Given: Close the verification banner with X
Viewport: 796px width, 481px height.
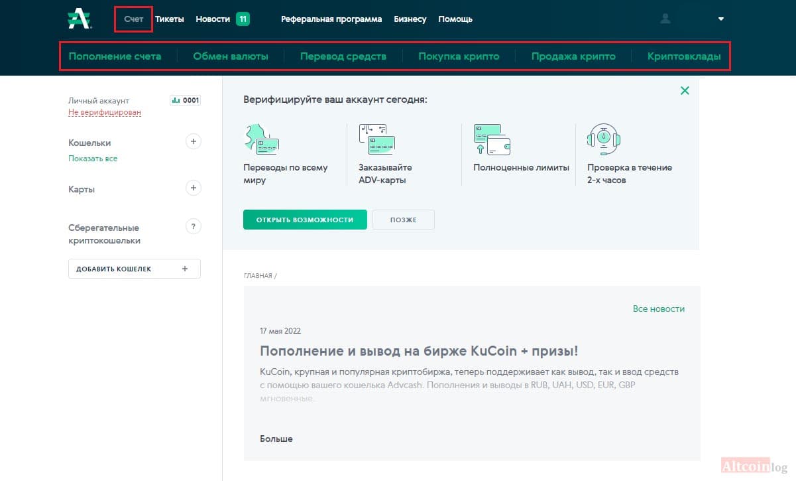Looking at the screenshot, I should 685,90.
